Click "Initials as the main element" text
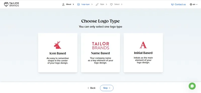Image resolution: width=201 pixels, height=93 pixels. pyautogui.click(x=143, y=60)
